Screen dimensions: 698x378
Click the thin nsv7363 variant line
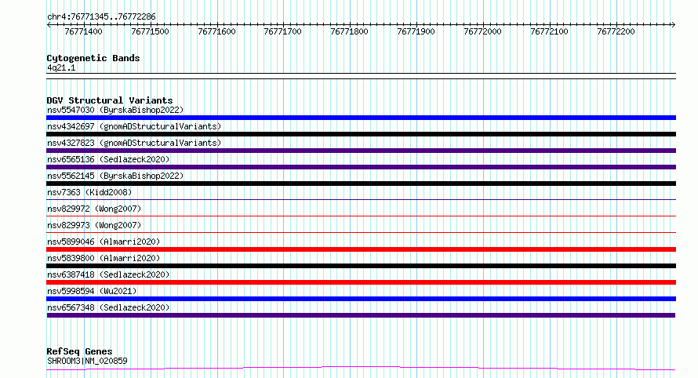click(x=361, y=199)
